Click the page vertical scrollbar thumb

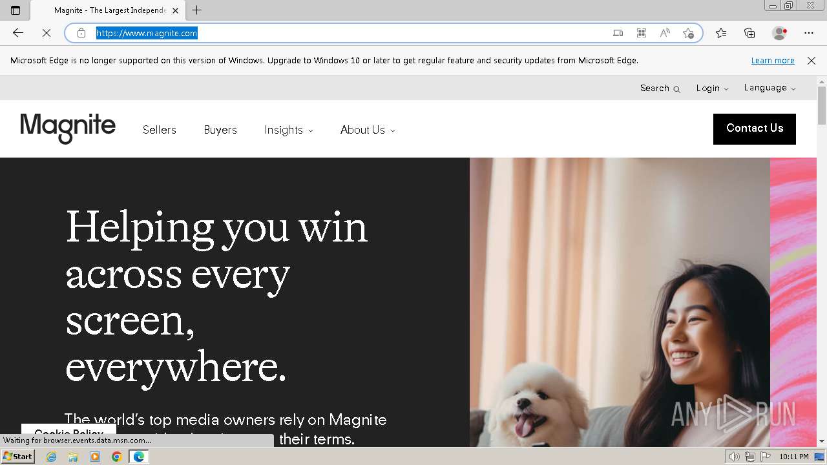coord(822,105)
